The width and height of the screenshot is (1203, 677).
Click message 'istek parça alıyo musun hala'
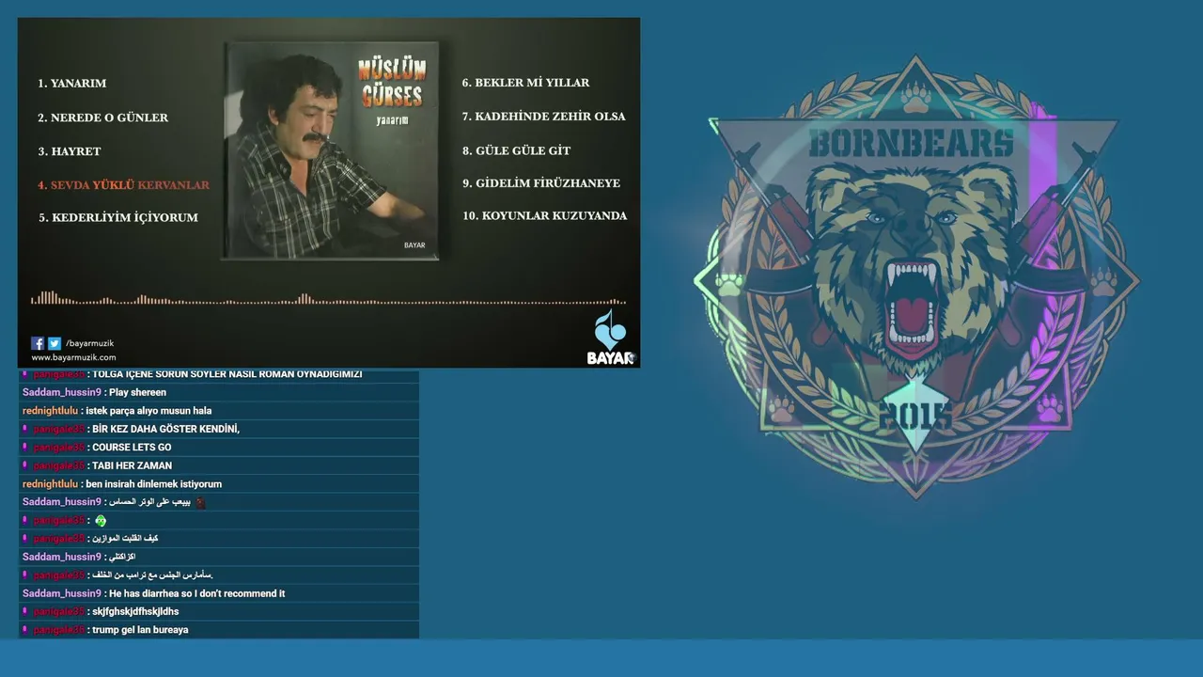point(148,411)
